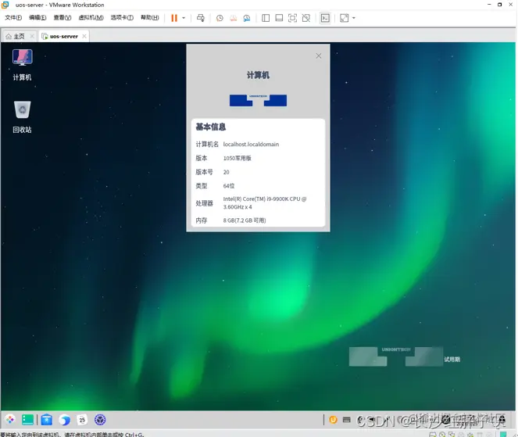Open the calendar icon showing 25
The image size is (518, 437).
point(82,420)
